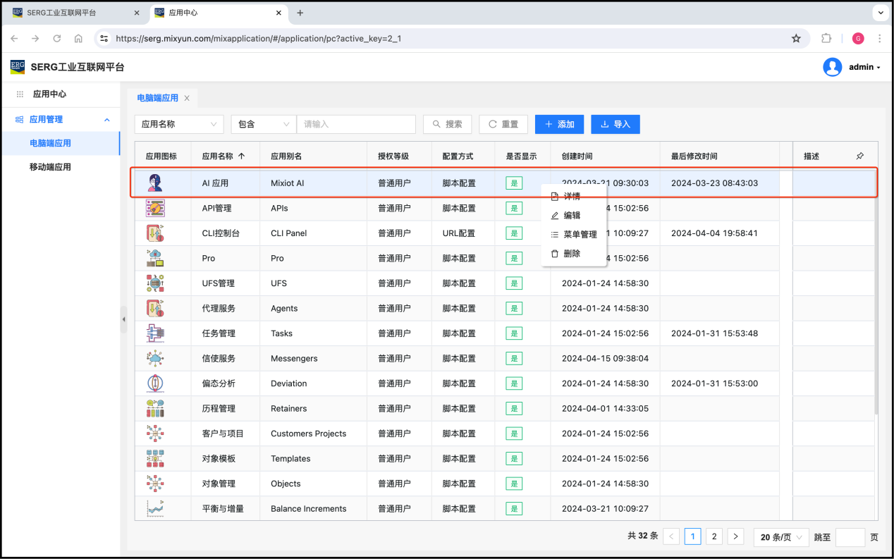Click the 偏态分析 application icon
894x559 pixels.
(155, 383)
